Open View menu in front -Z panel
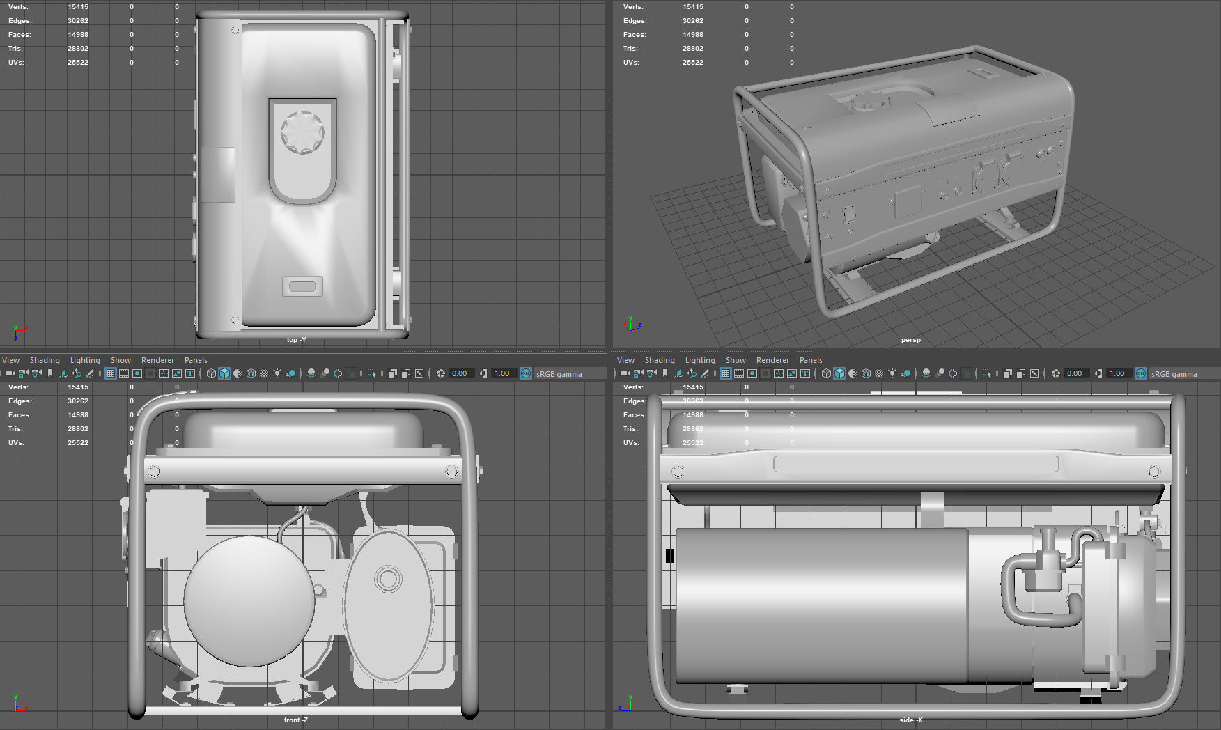 11,360
